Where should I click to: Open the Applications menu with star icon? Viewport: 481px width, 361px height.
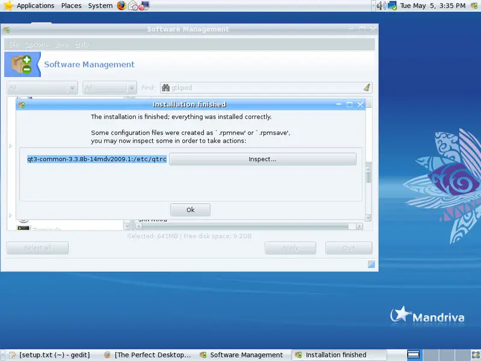pos(29,5)
